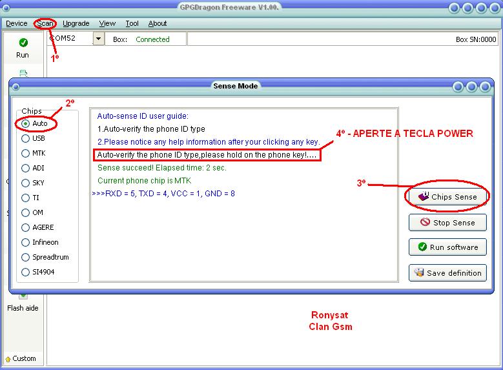Screen dimensions: 503x370
Task: Click the Custom item in the sidebar
Action: pyautogui.click(x=21, y=358)
